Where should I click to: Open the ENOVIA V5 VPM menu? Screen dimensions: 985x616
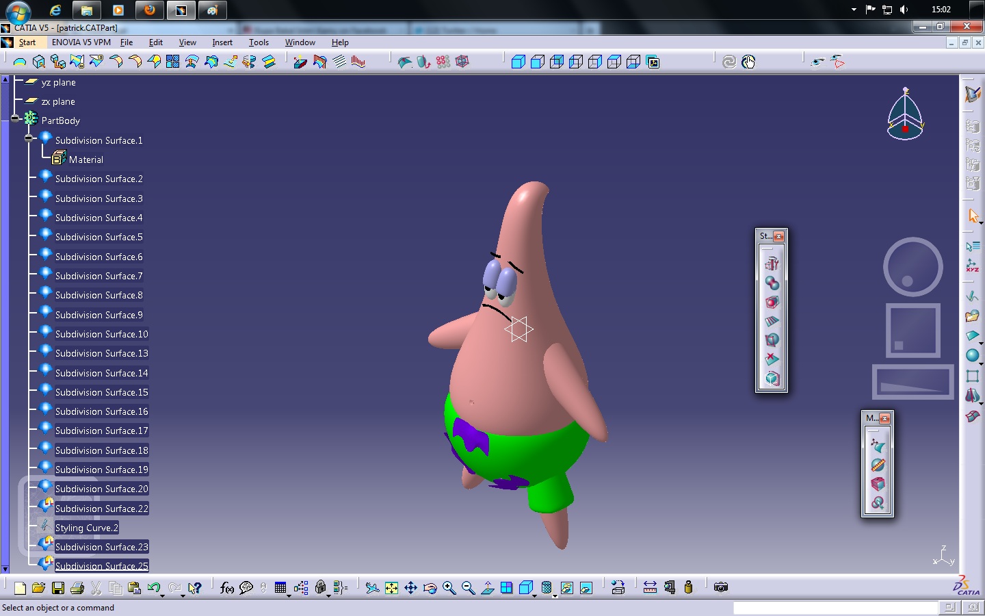[81, 42]
